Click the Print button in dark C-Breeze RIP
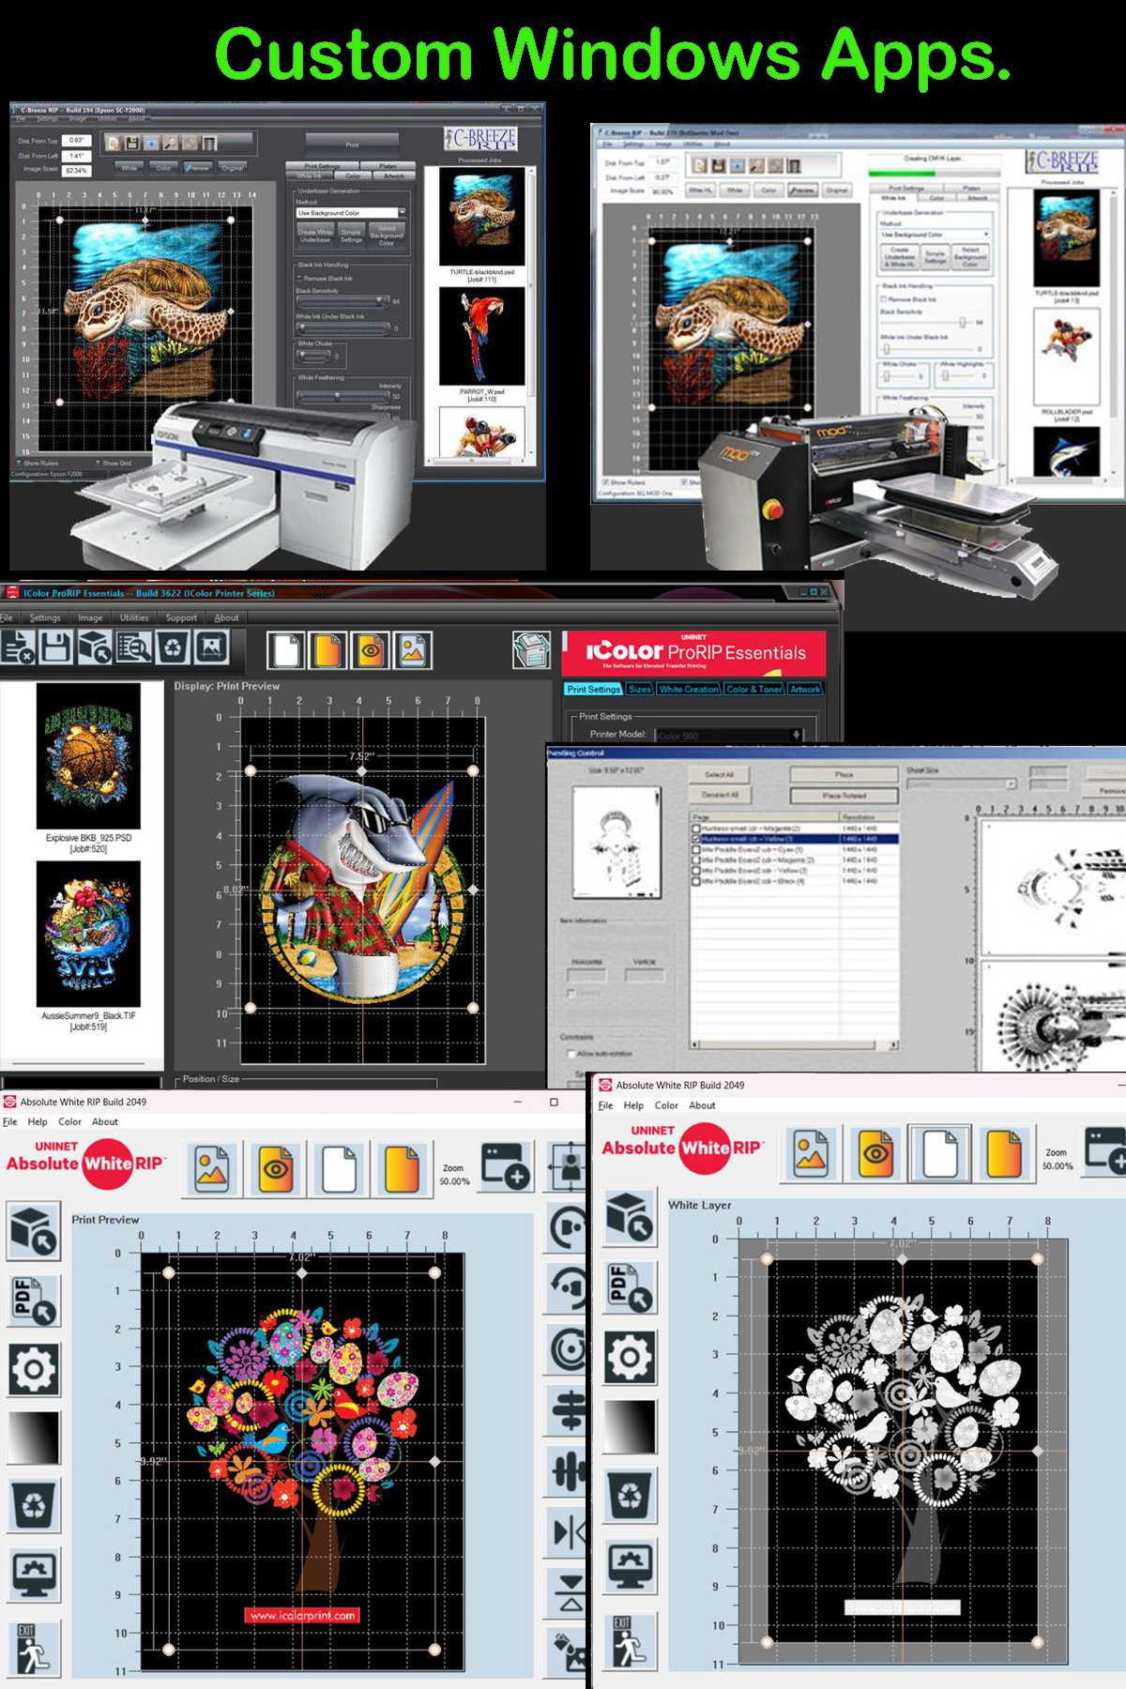 coord(352,145)
